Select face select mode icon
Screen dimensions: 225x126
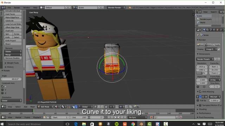[102, 107]
